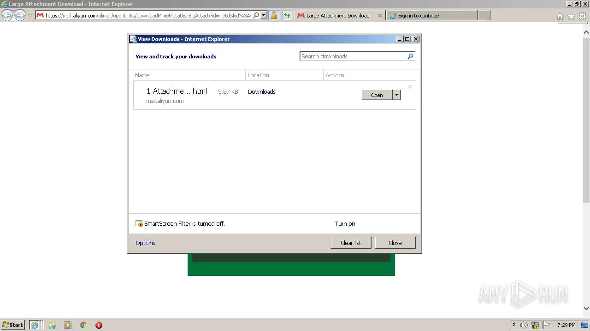Screen dimensions: 590x331
Task: Click the search magnifier in address bar
Action: click(x=256, y=15)
